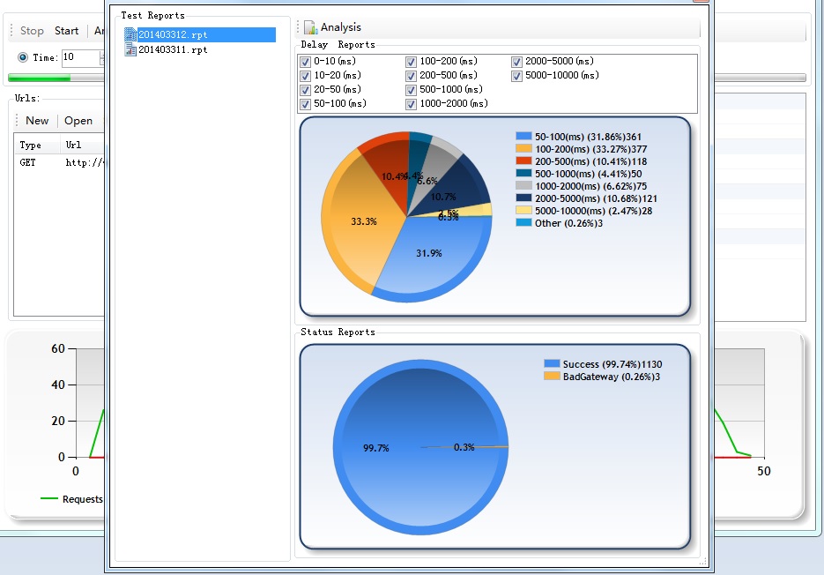Screen dimensions: 824x575
Task: Click the Analysis toolbar button
Action: [x=332, y=27]
